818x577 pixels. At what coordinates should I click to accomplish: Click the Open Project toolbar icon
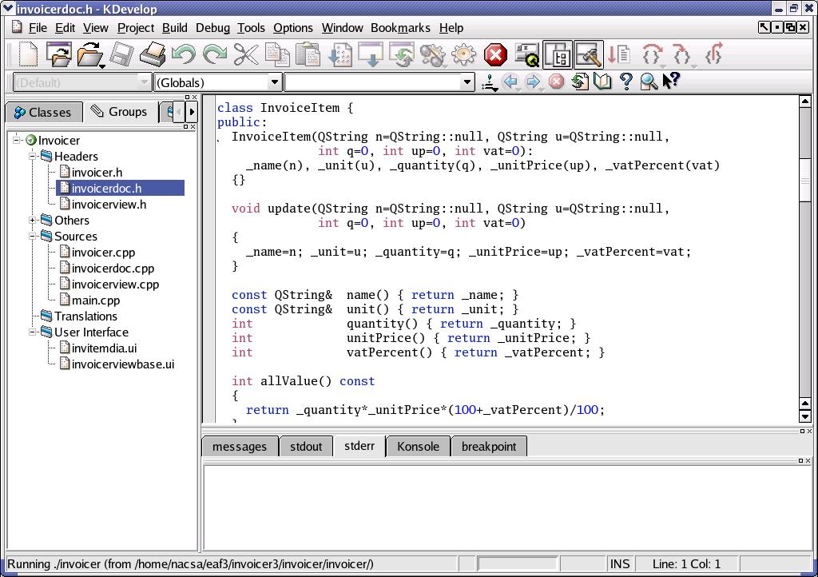58,54
